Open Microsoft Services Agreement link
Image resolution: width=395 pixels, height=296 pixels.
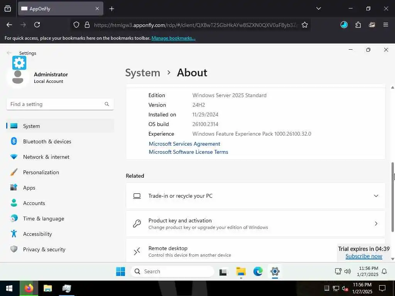(184, 144)
